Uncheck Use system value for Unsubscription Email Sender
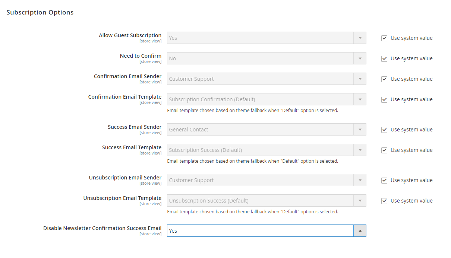 coord(384,180)
